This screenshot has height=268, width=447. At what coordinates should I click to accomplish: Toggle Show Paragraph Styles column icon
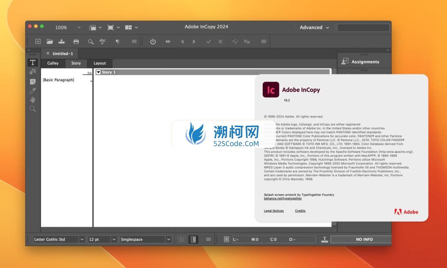193,239
